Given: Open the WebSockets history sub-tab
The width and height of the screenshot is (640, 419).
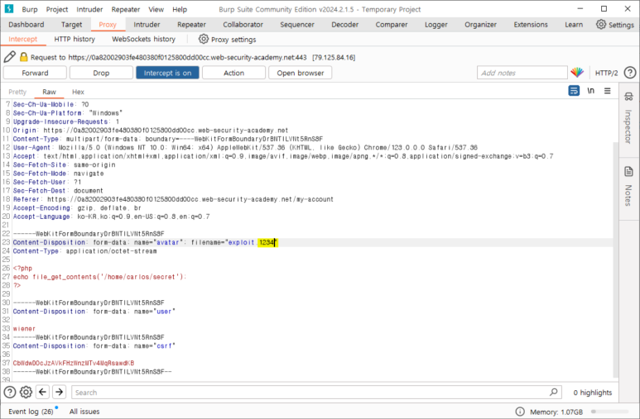Looking at the screenshot, I should tap(144, 39).
